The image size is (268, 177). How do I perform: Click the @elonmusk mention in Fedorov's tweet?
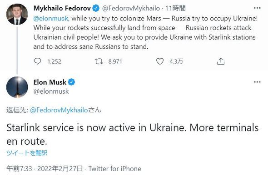(51, 19)
